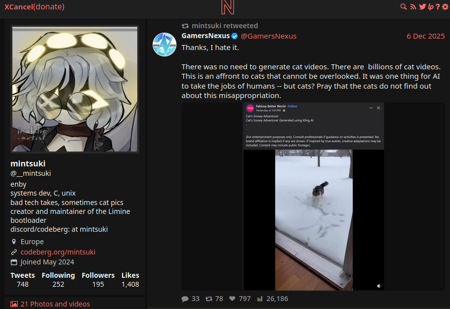Open the 6 Dec 2025 tweet date
Image resolution: width=450 pixels, height=309 pixels.
(x=426, y=36)
